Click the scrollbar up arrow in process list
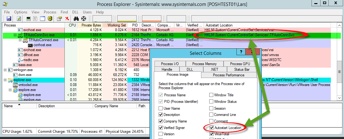 coord(339,25)
